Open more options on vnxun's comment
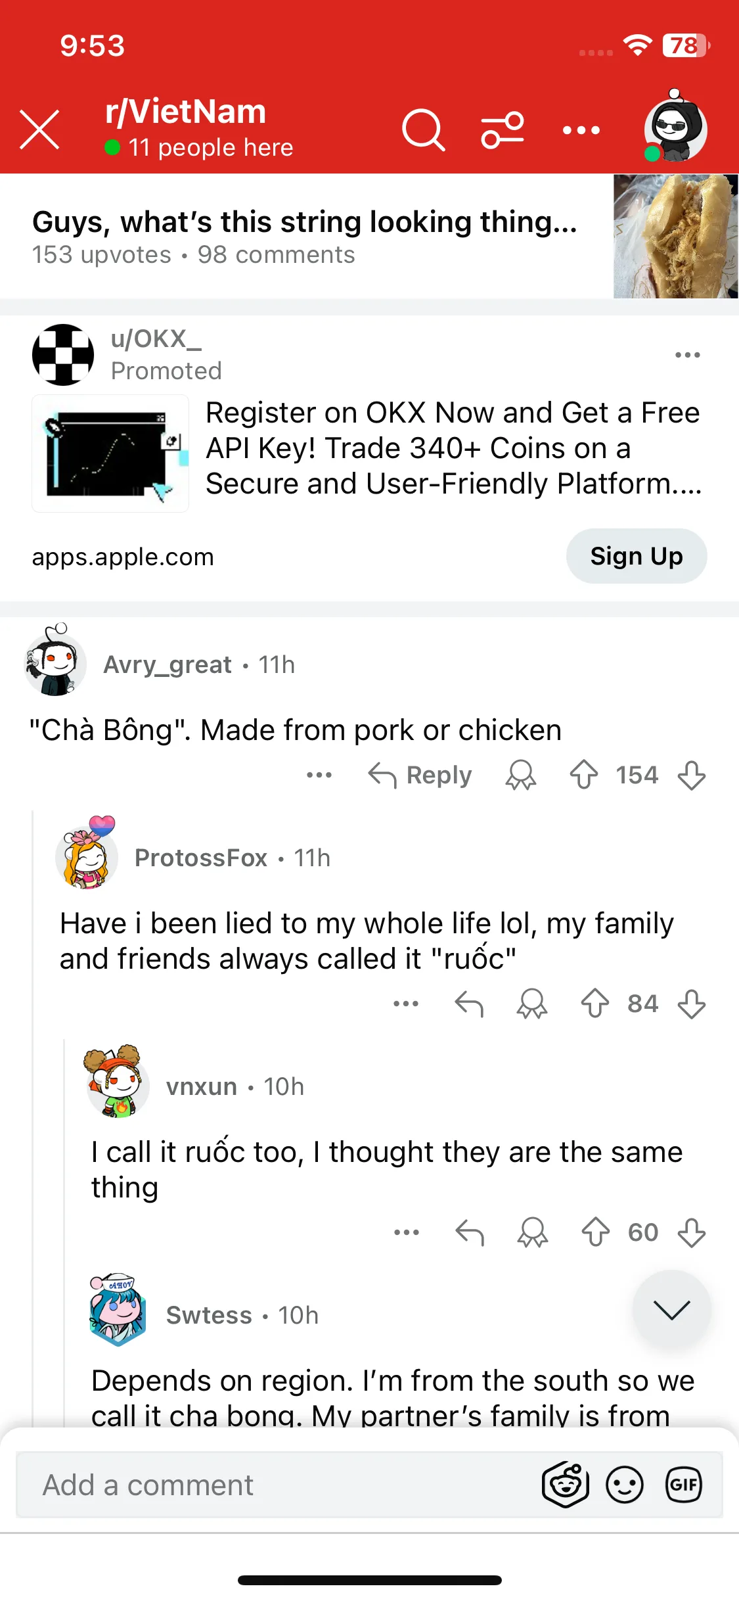The width and height of the screenshot is (739, 1601). click(407, 1232)
